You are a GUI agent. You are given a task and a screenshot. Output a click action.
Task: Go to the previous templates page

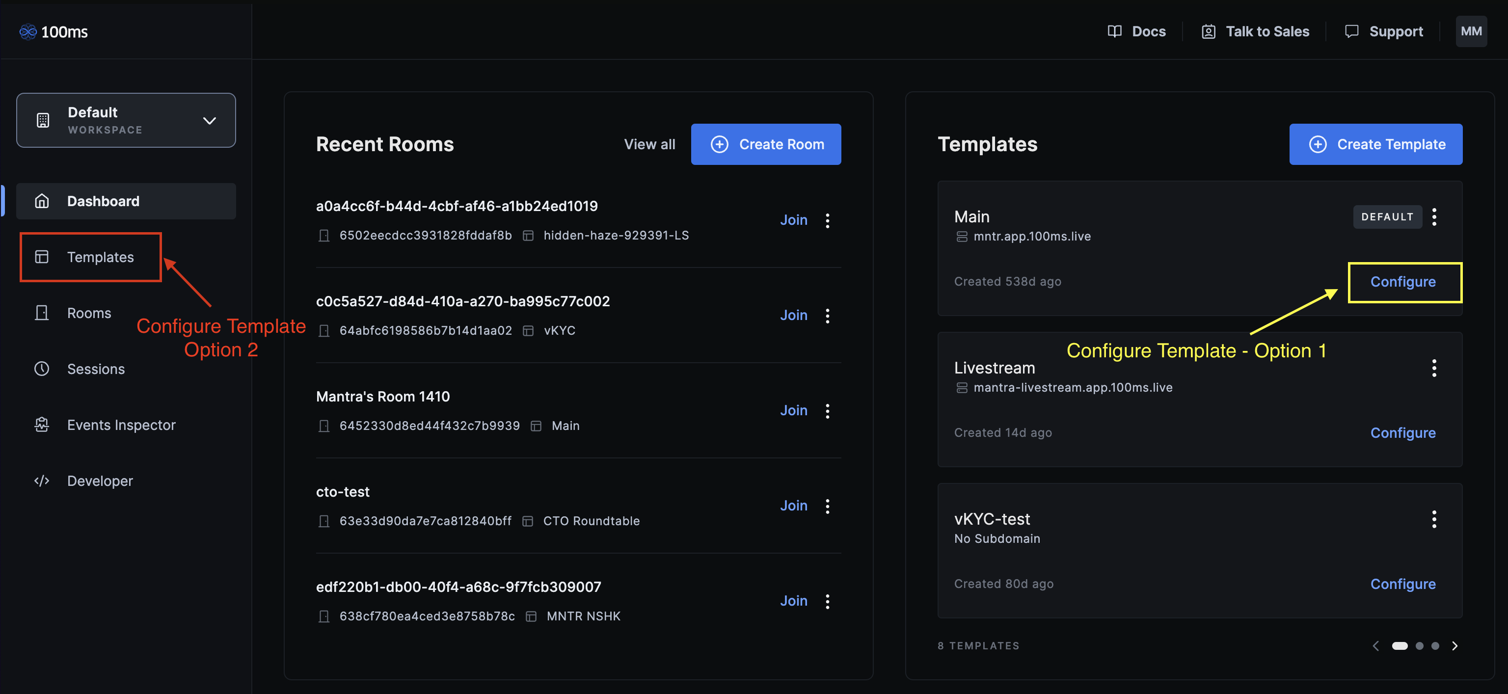pos(1376,646)
